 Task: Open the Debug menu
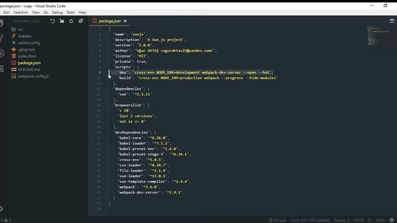point(57,12)
